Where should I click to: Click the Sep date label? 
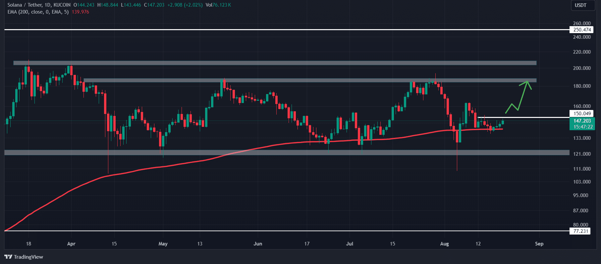tap(539, 244)
